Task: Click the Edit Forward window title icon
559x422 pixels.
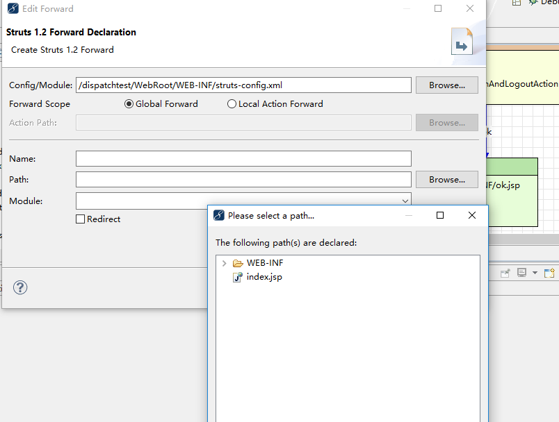Action: click(x=13, y=8)
